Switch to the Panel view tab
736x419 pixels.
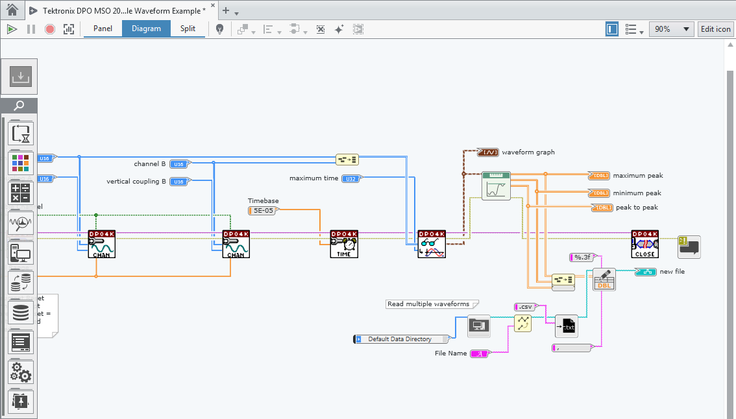pos(103,29)
